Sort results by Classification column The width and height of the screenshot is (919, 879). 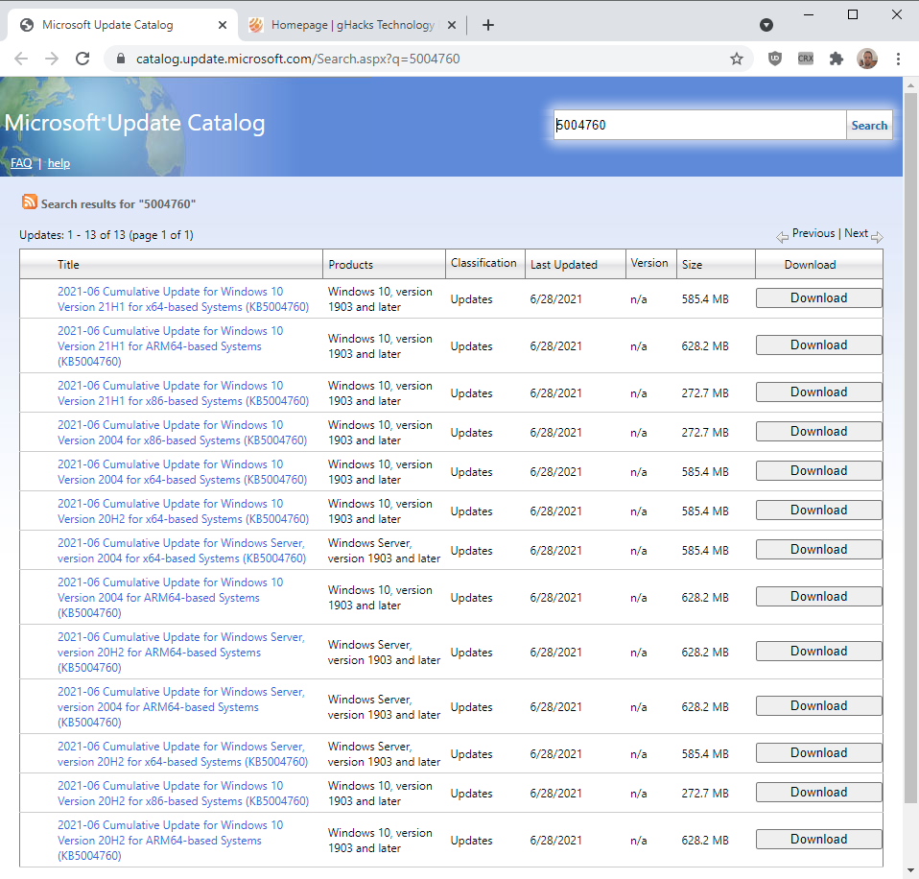483,263
